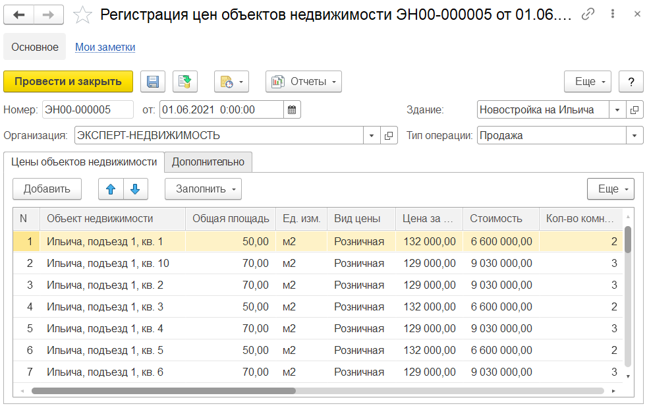Save document using floppy disk icon
Screen dimensions: 647x408
click(153, 82)
